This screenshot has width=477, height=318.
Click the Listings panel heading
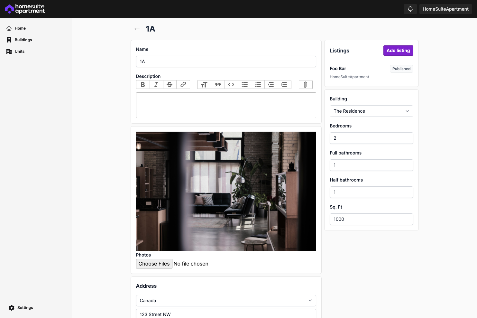tap(339, 51)
